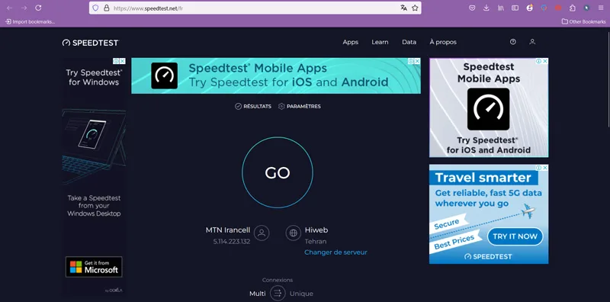Select the Unique connection mode
This screenshot has width=610, height=302.
coord(301,294)
